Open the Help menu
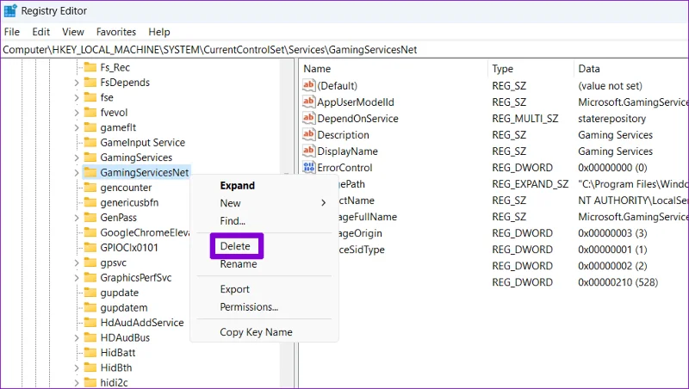 coord(159,32)
